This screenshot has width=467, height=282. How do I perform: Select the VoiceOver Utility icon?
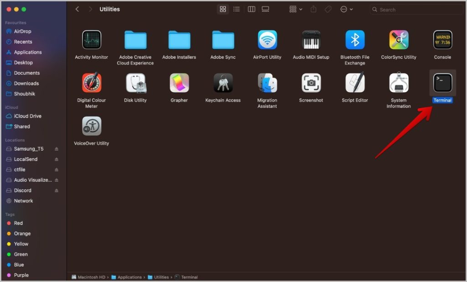[x=91, y=126]
